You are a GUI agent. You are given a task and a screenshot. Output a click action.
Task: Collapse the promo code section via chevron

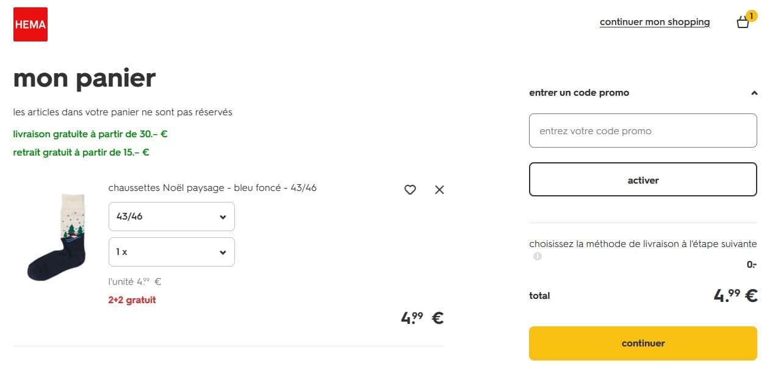coord(755,92)
